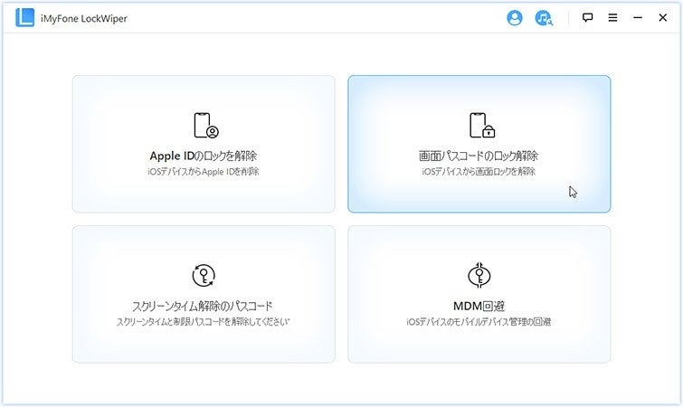Minimize the LockWiper window

pyautogui.click(x=638, y=17)
